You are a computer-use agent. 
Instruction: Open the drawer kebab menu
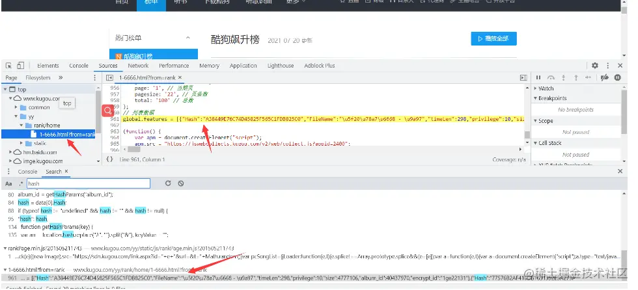(x=8, y=172)
